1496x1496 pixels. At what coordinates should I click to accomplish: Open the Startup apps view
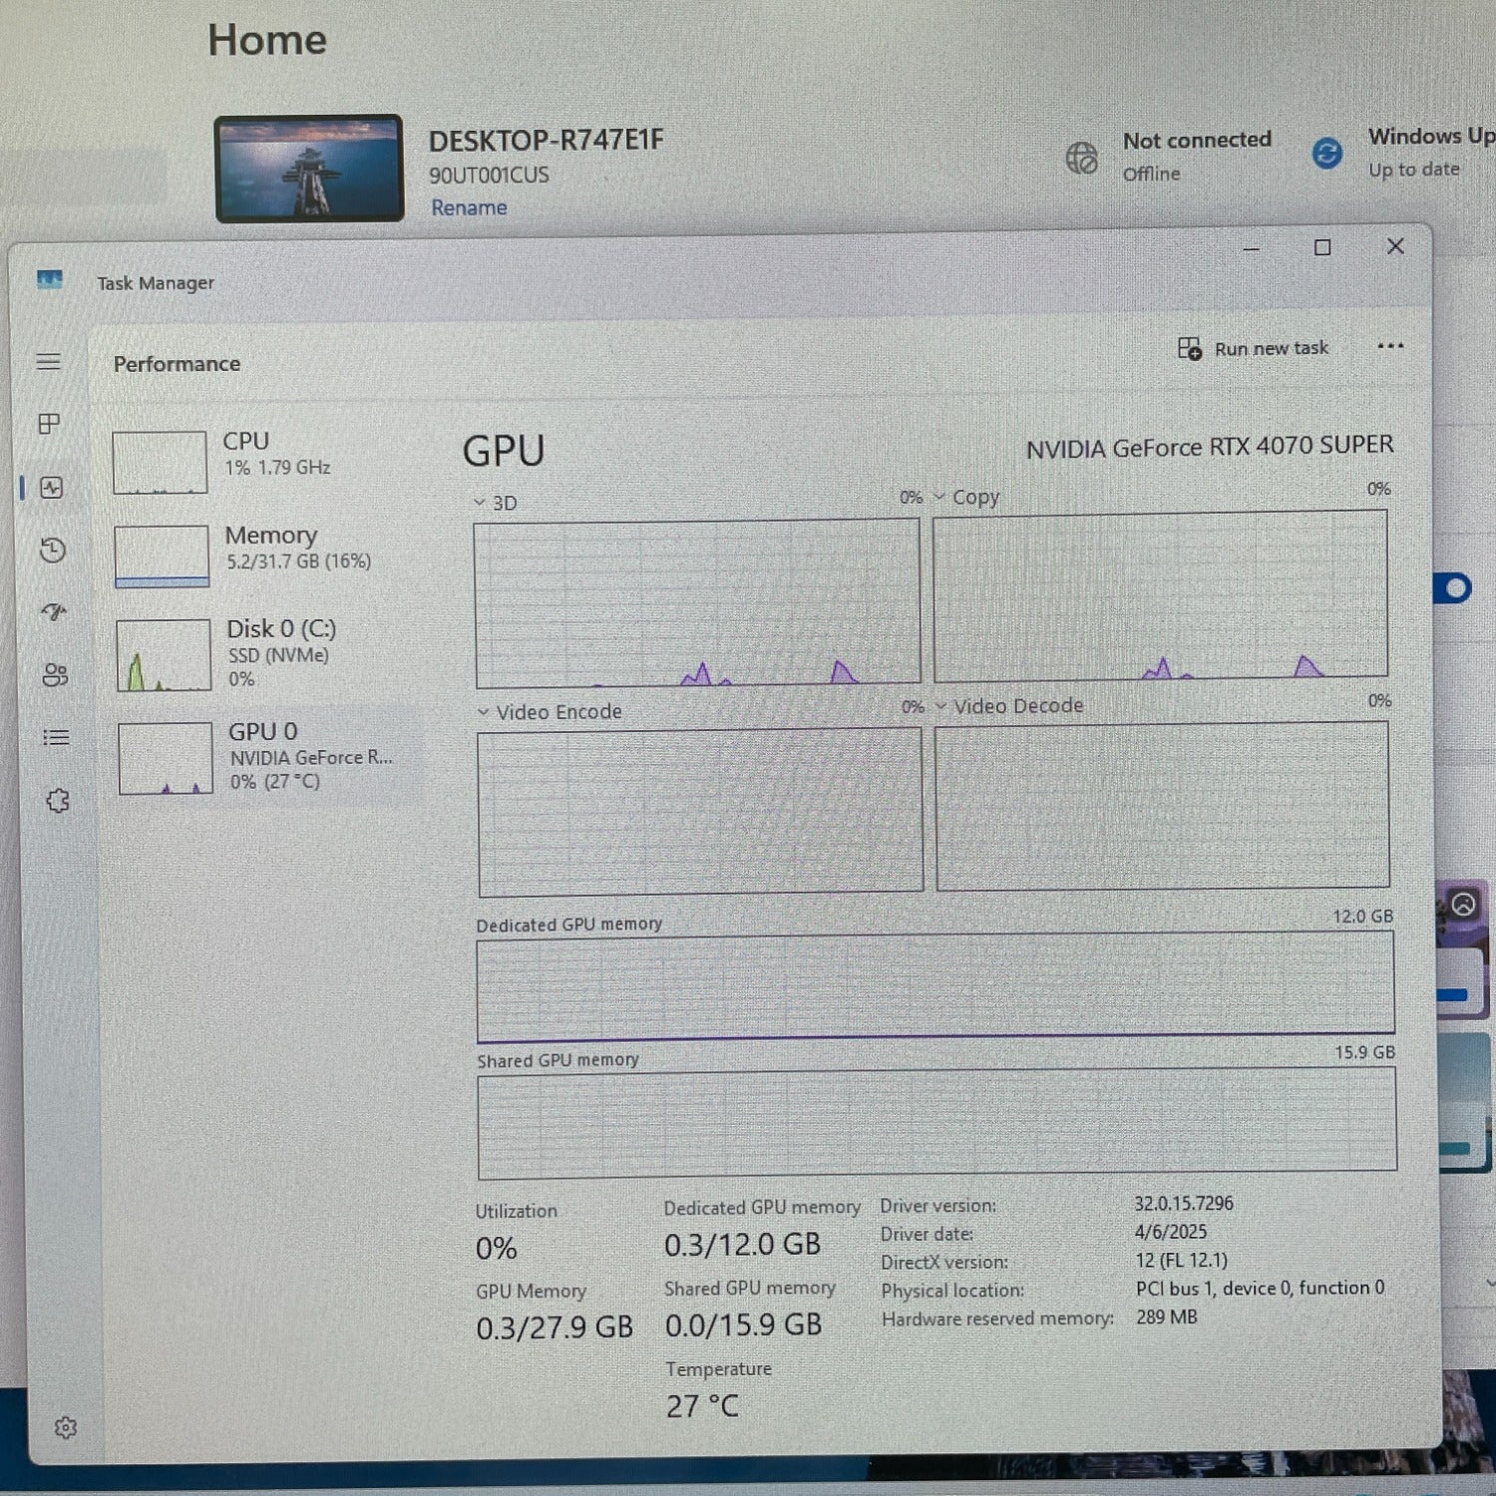[55, 611]
